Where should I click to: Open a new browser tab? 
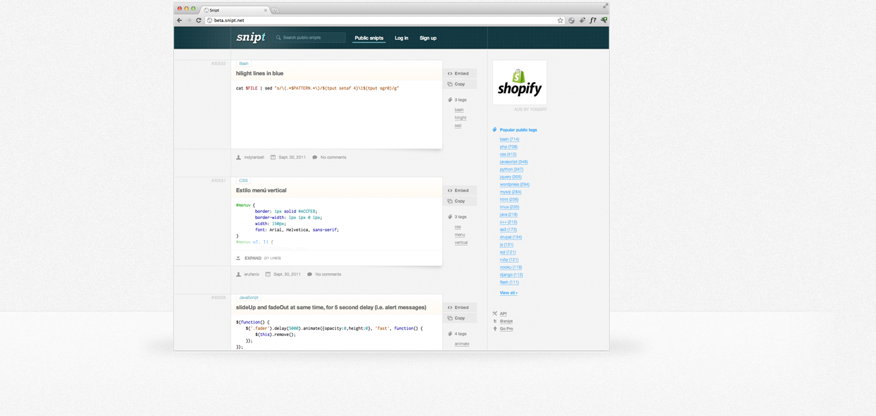pyautogui.click(x=276, y=10)
